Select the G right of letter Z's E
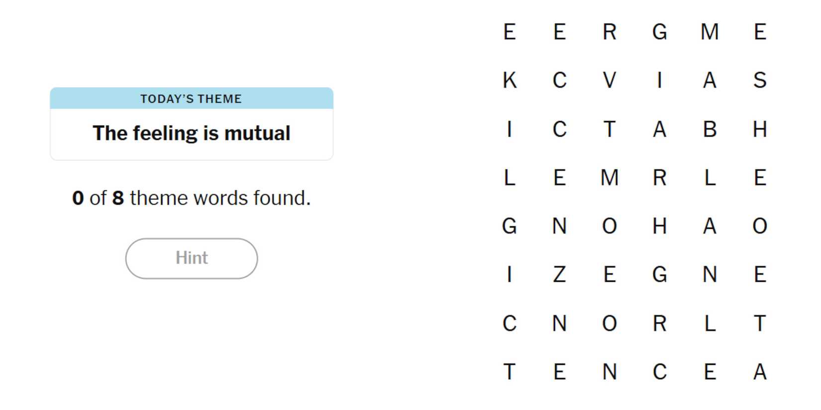Screen dimensions: 821x410 (659, 274)
